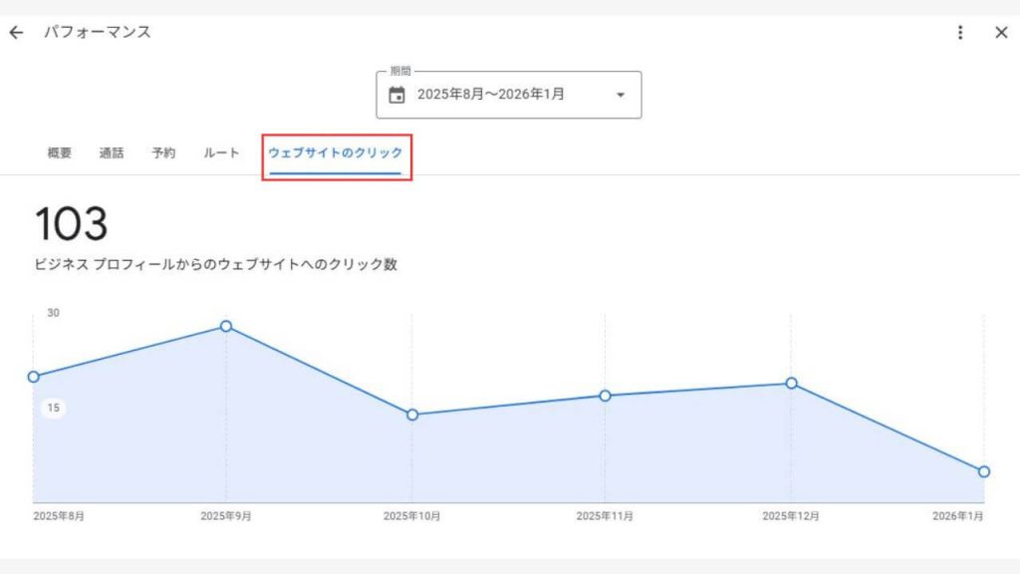The image size is (1020, 574).
Task: Switch to the 概要 tab
Action: (57, 152)
